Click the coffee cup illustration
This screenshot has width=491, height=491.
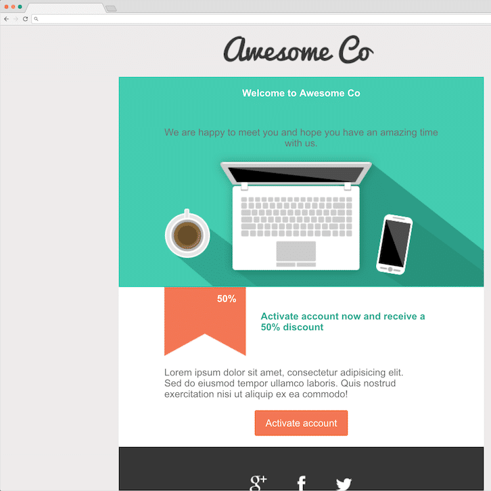[187, 233]
